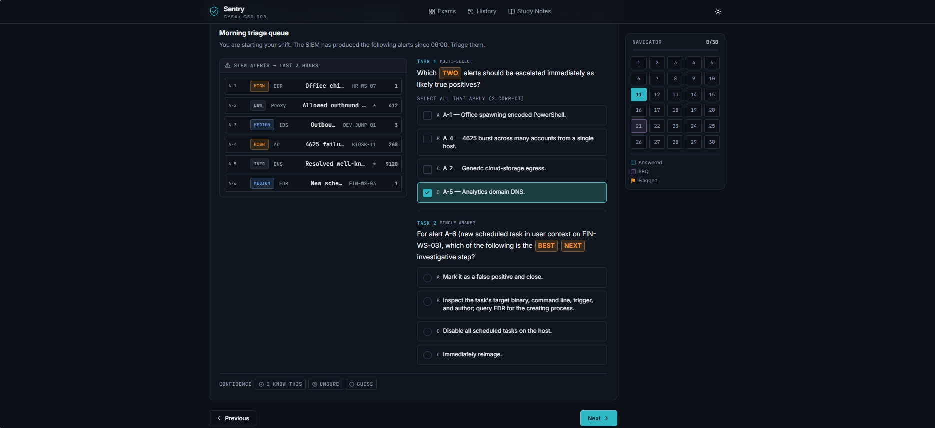935x428 pixels.
Task: Click the 0/30 progress counter
Action: click(x=712, y=42)
